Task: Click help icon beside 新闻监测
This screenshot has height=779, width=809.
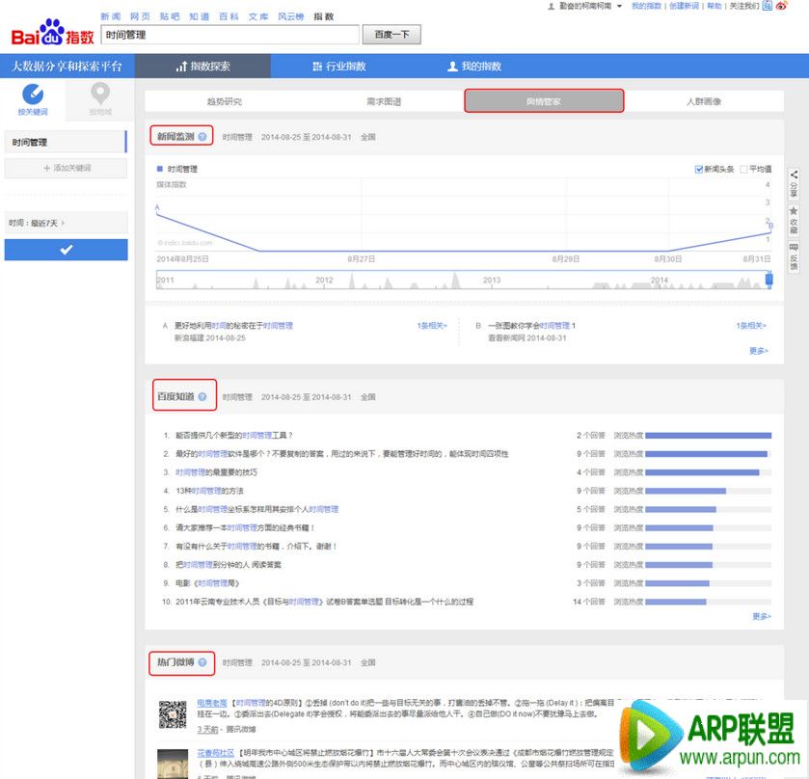Action: (x=202, y=137)
